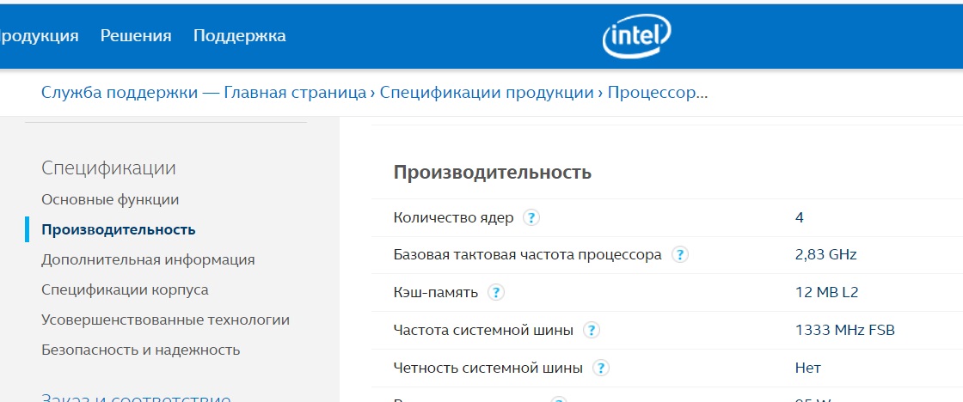This screenshot has height=402, width=963.
Task: Open help icon for Количество ядер
Action: 531,217
